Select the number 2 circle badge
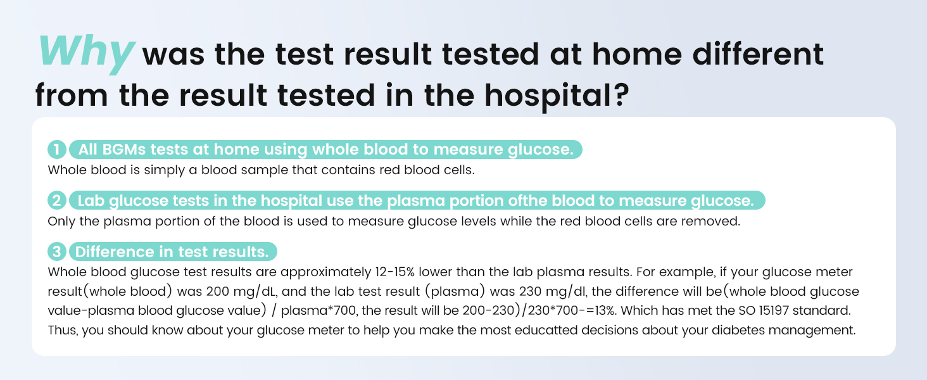Screen dimensions: 927x380 (57, 201)
